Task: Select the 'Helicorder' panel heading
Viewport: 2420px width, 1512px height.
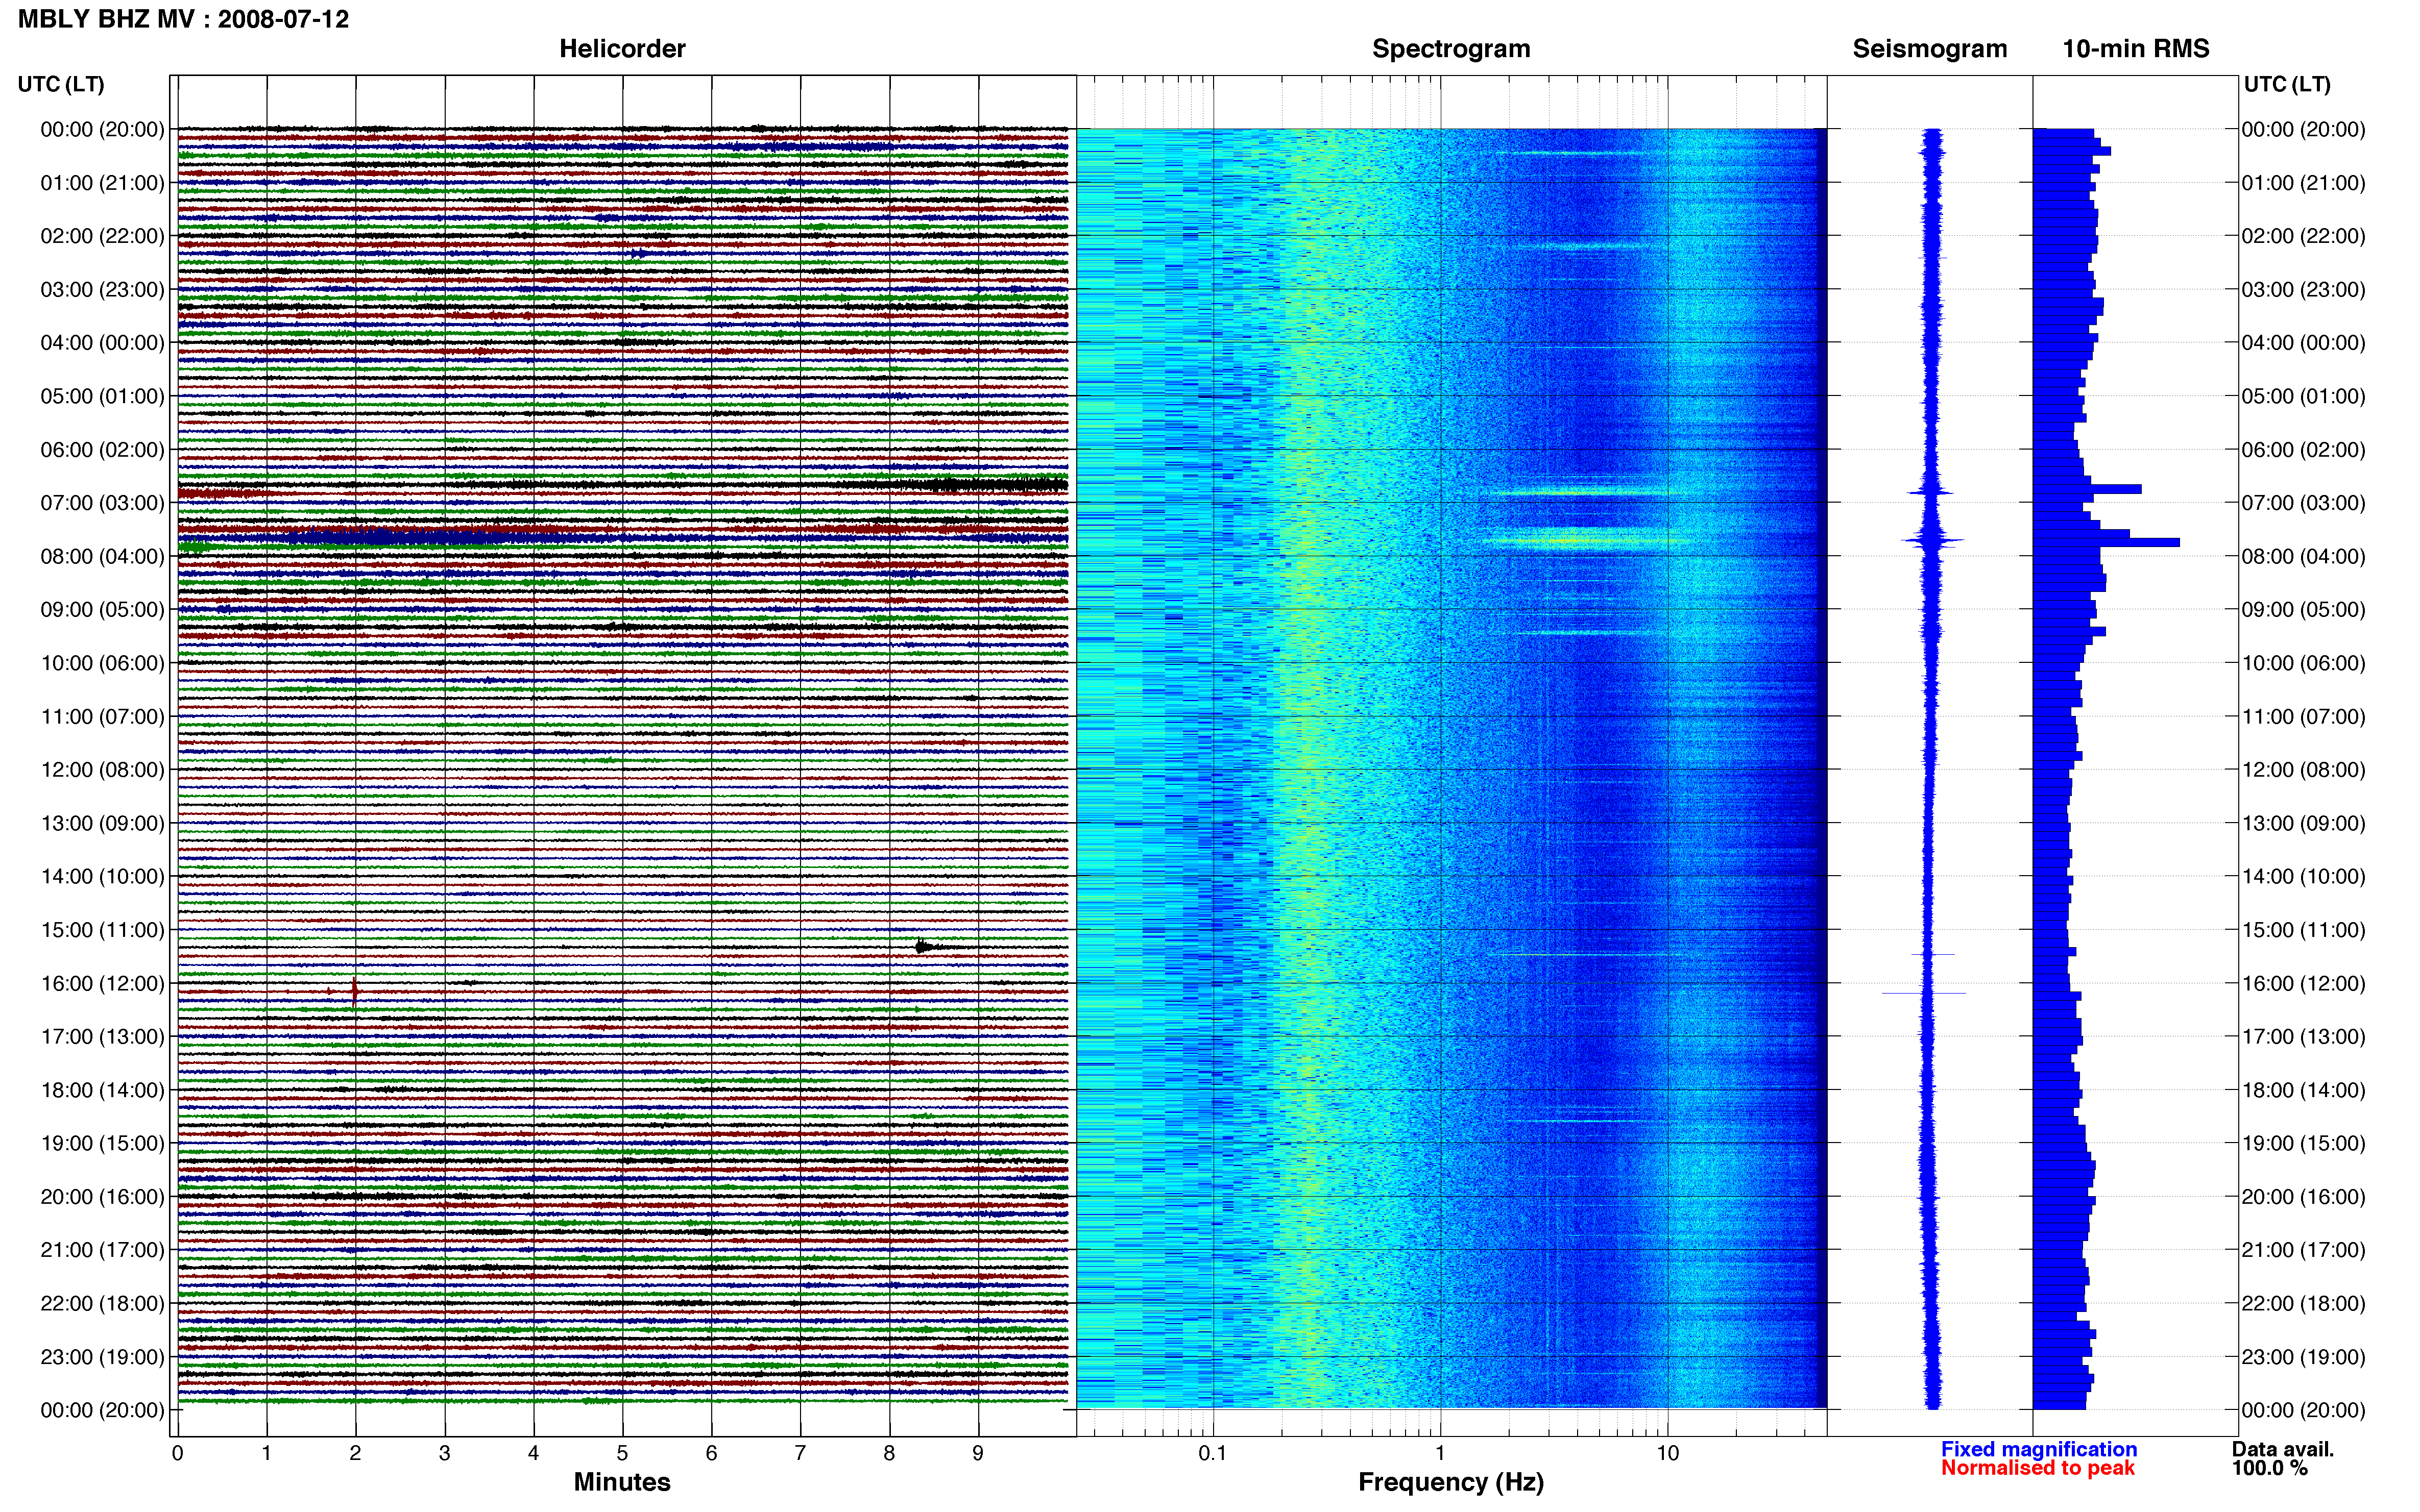Action: (621, 49)
